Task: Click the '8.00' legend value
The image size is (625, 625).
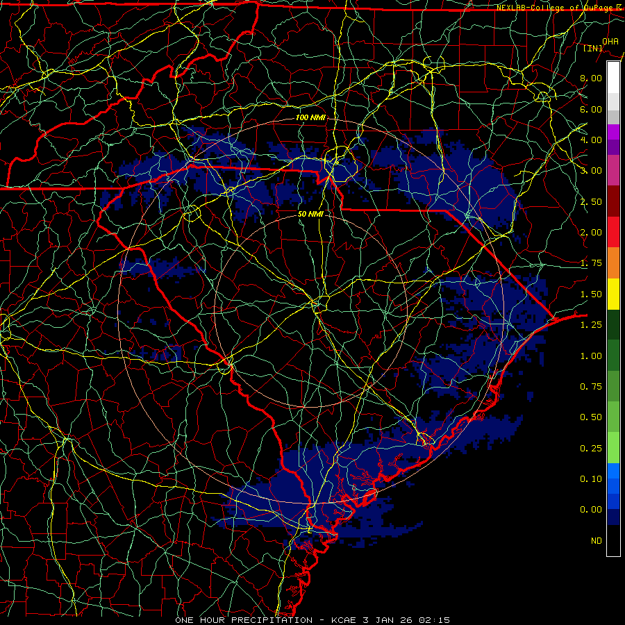Action: [591, 78]
